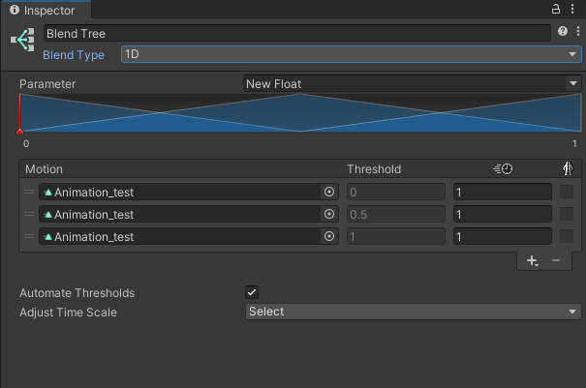Grab the first motion row drag handle
The height and width of the screenshot is (388, 586).
coord(29,192)
